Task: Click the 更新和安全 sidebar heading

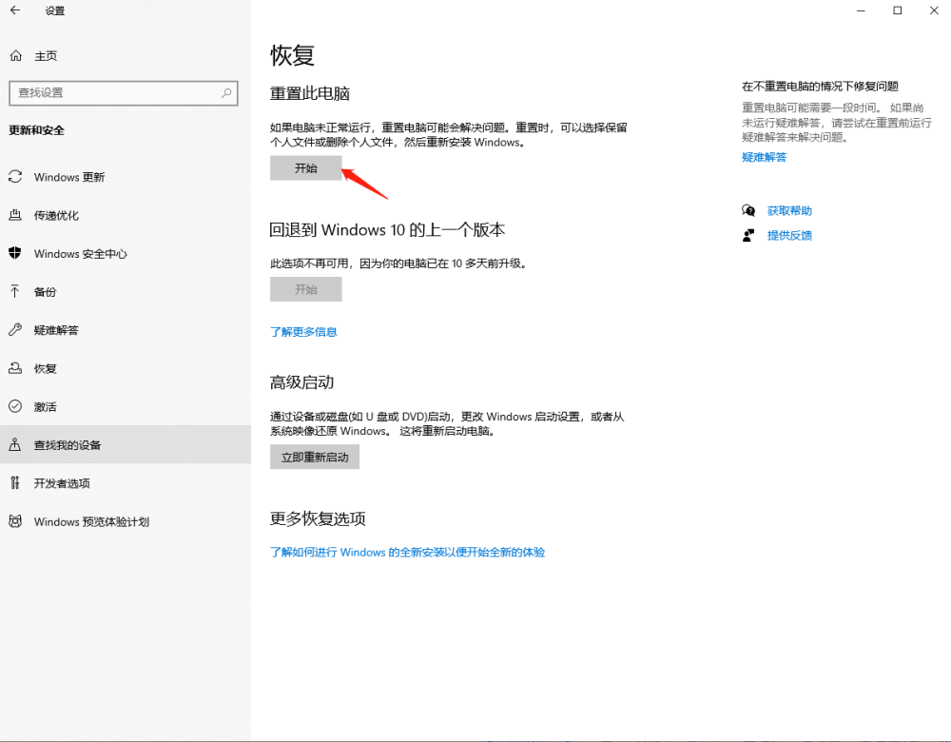Action: (x=36, y=130)
